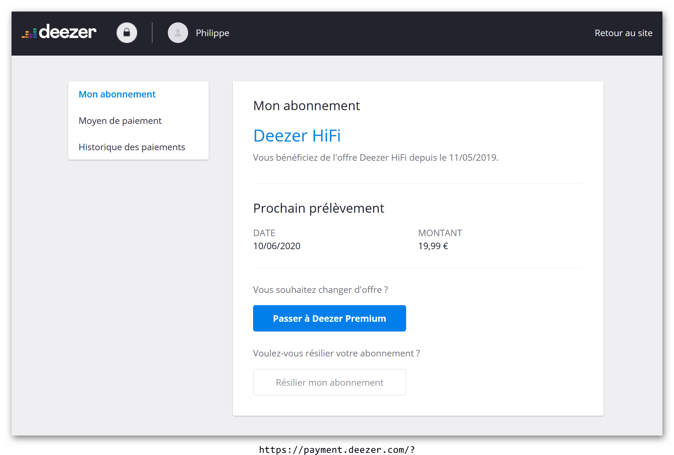
Task: Open the Moyen de paiement sidebar item
Action: [x=138, y=121]
